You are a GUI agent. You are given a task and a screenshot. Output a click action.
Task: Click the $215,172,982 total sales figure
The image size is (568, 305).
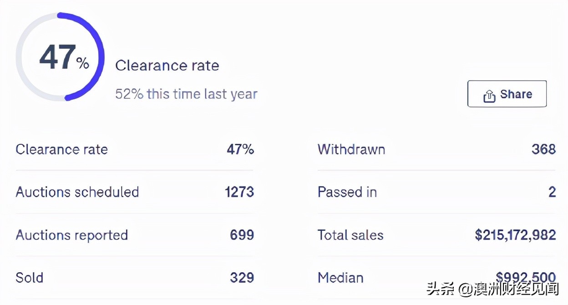[515, 235]
